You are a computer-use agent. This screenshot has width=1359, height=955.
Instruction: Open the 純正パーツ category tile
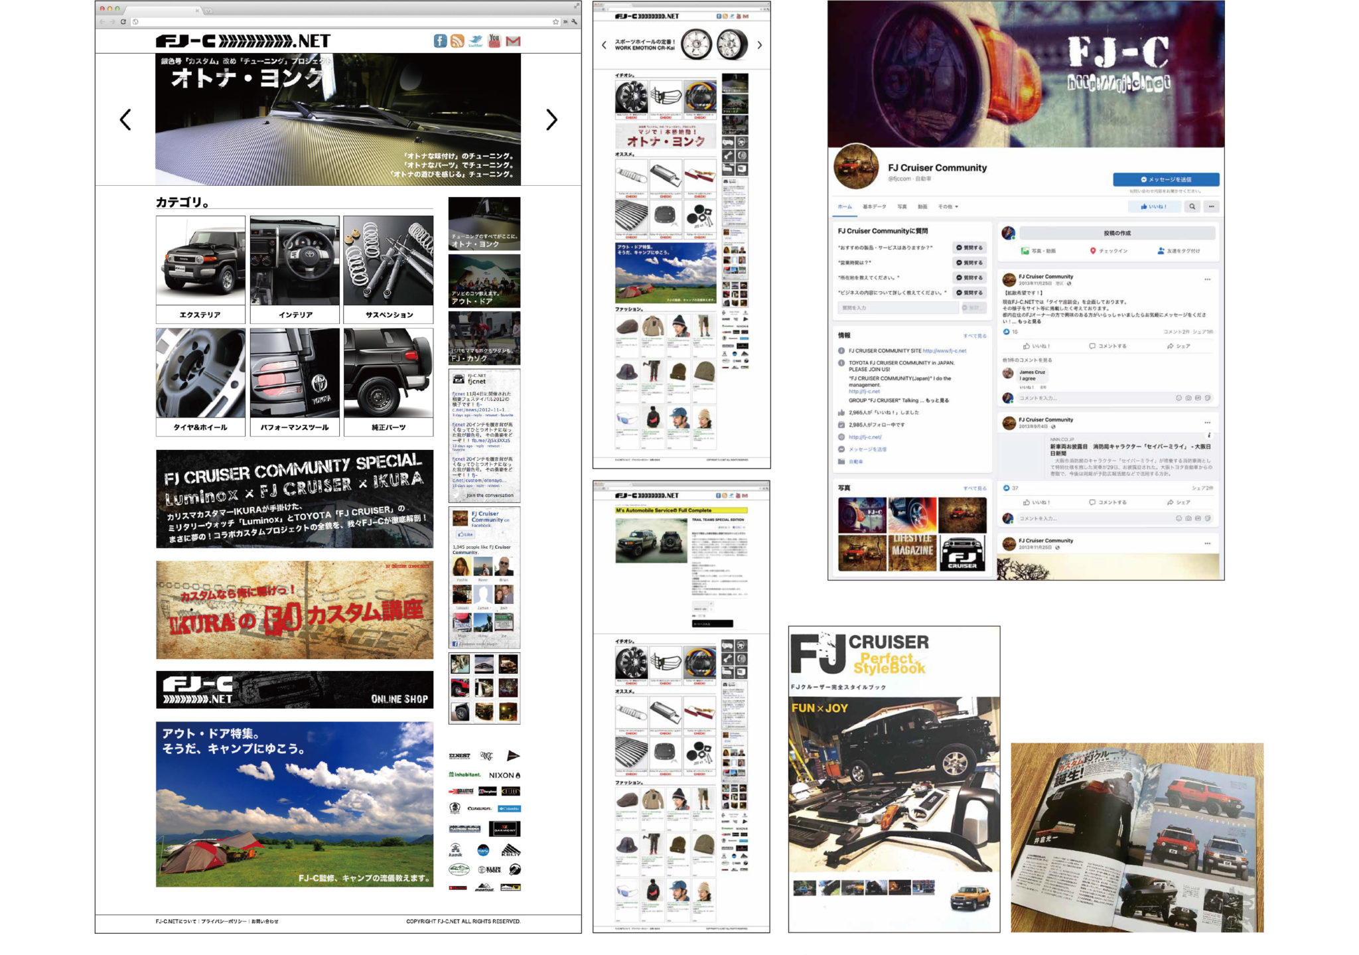[x=388, y=382]
